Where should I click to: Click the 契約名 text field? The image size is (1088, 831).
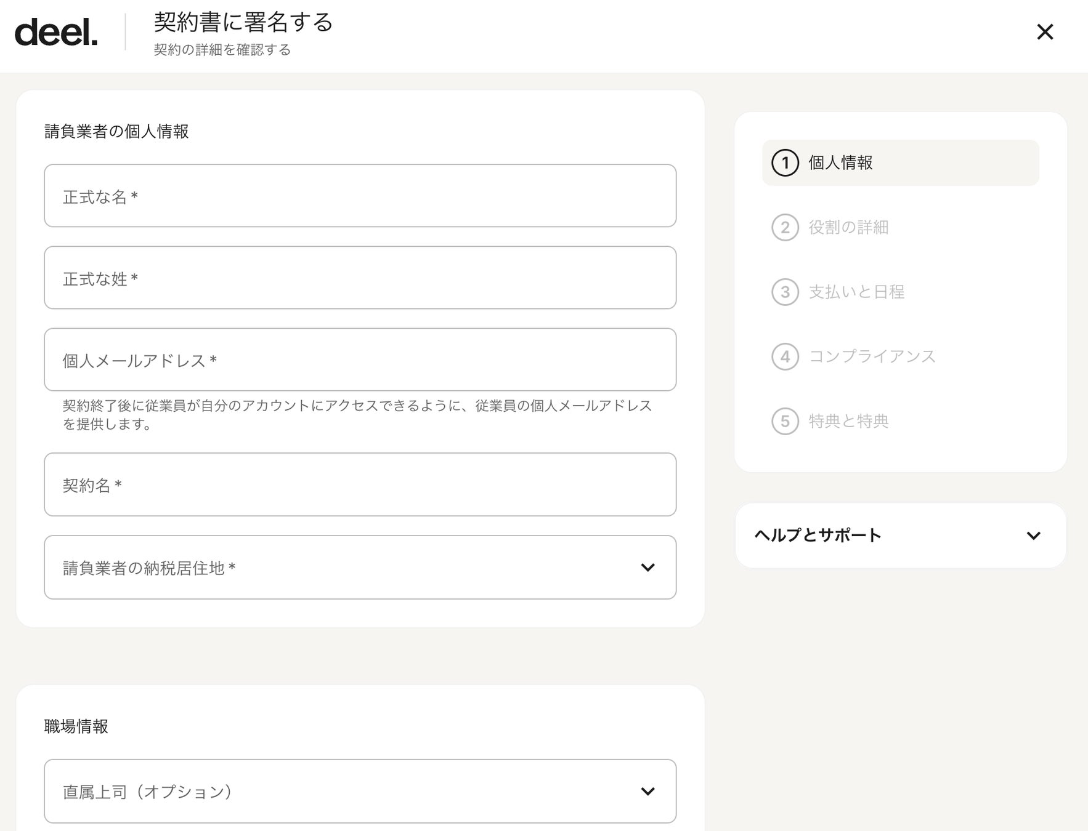pyautogui.click(x=360, y=485)
